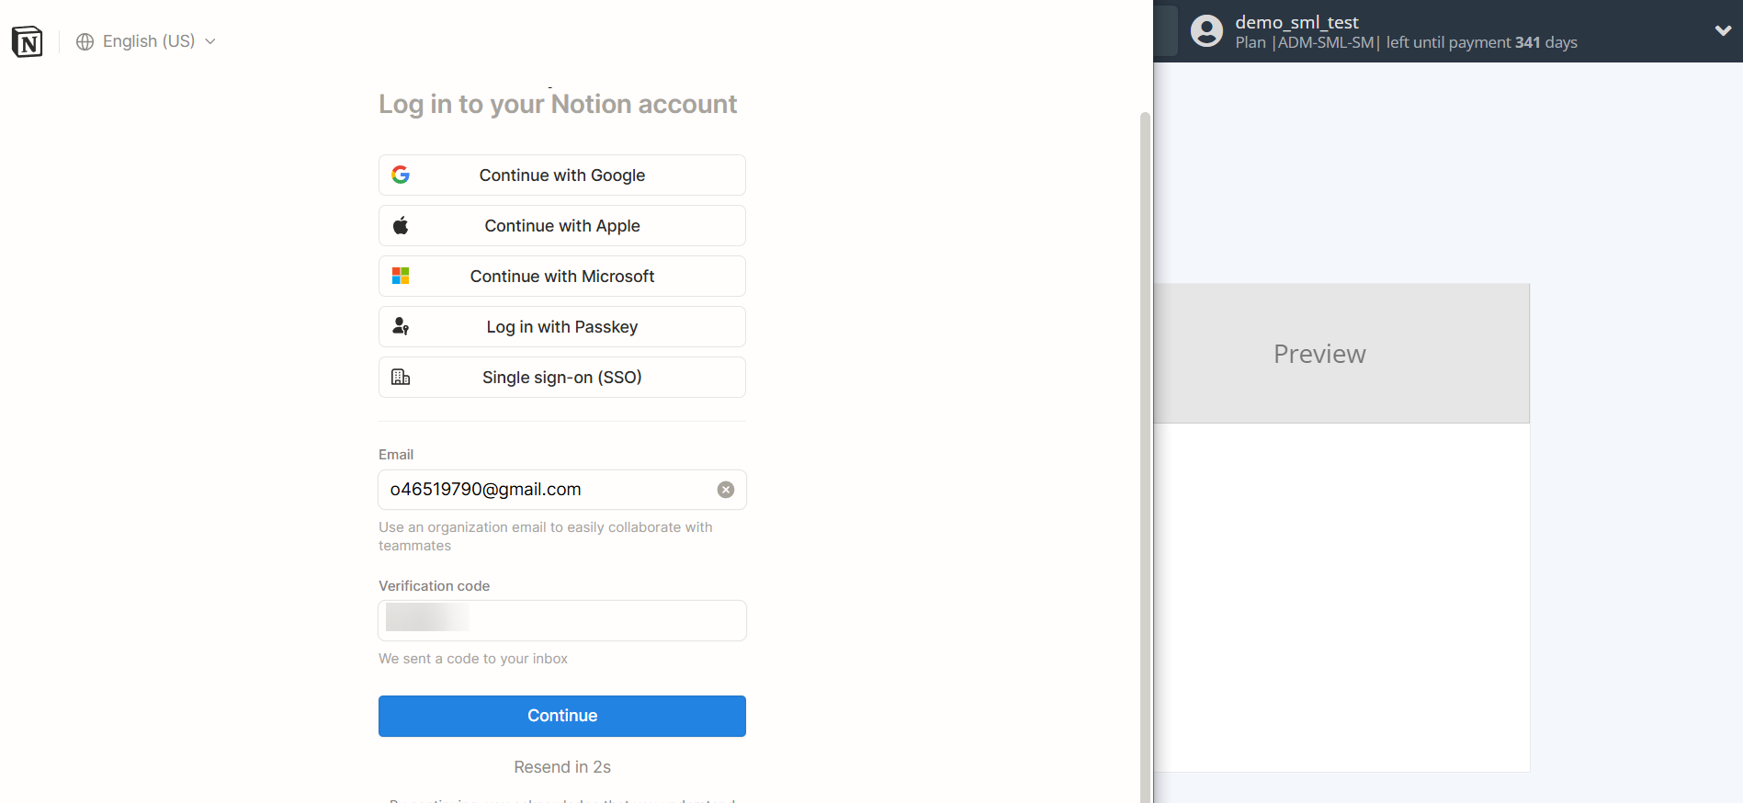Click the Notion logo icon
Image resolution: width=1743 pixels, height=803 pixels.
click(x=27, y=40)
